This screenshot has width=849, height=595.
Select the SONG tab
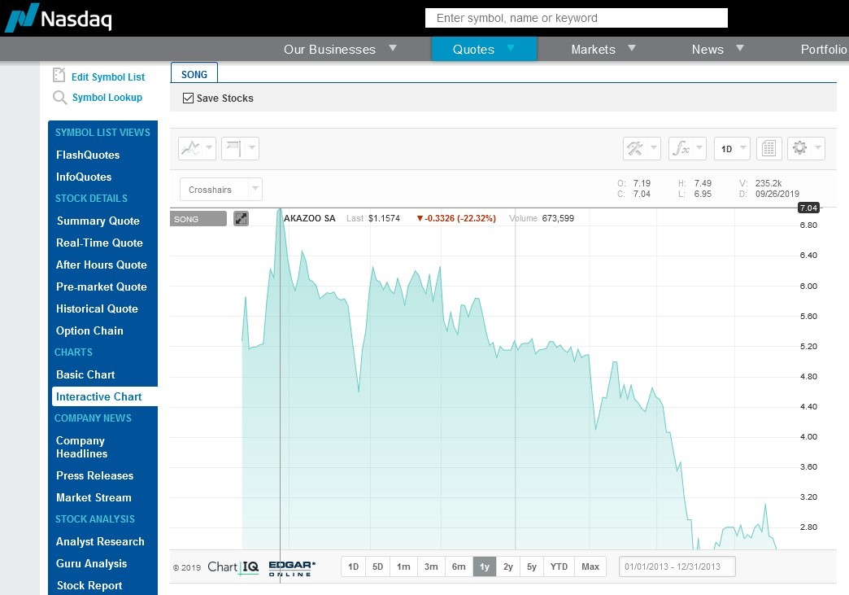click(x=194, y=74)
